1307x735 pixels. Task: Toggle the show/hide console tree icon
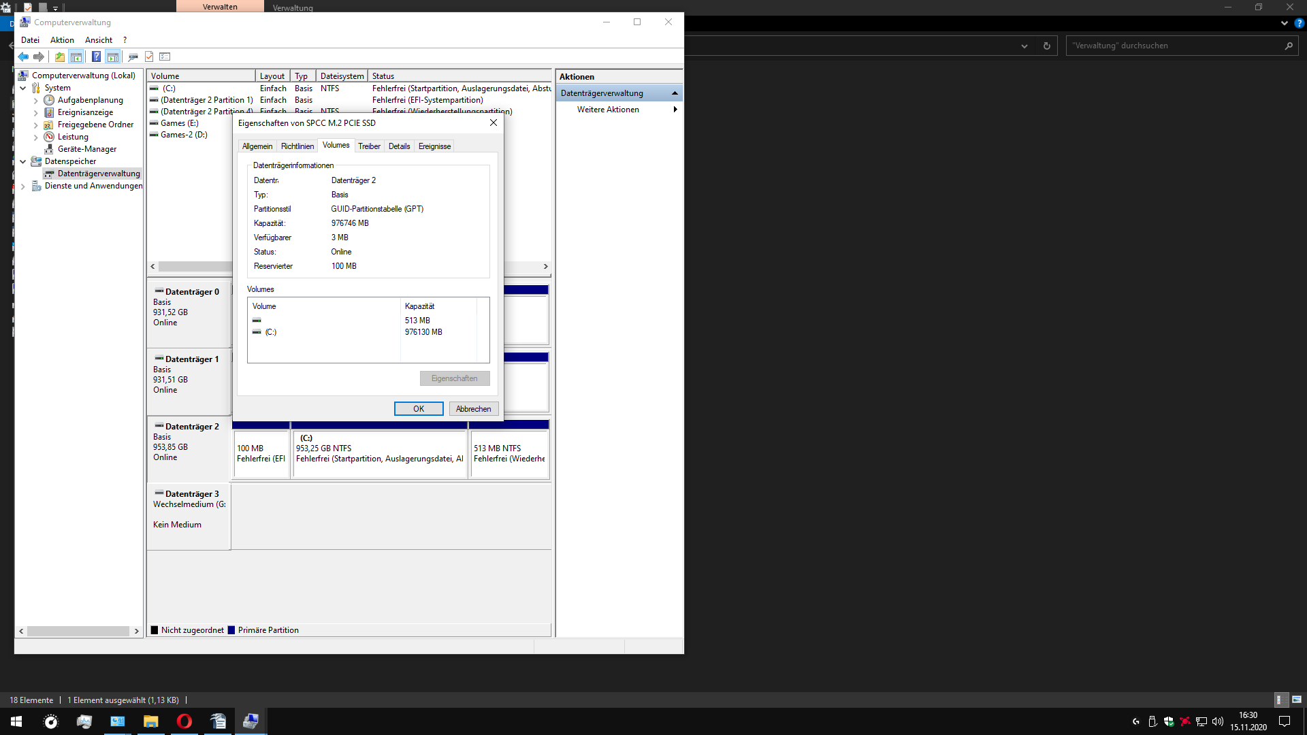click(76, 57)
